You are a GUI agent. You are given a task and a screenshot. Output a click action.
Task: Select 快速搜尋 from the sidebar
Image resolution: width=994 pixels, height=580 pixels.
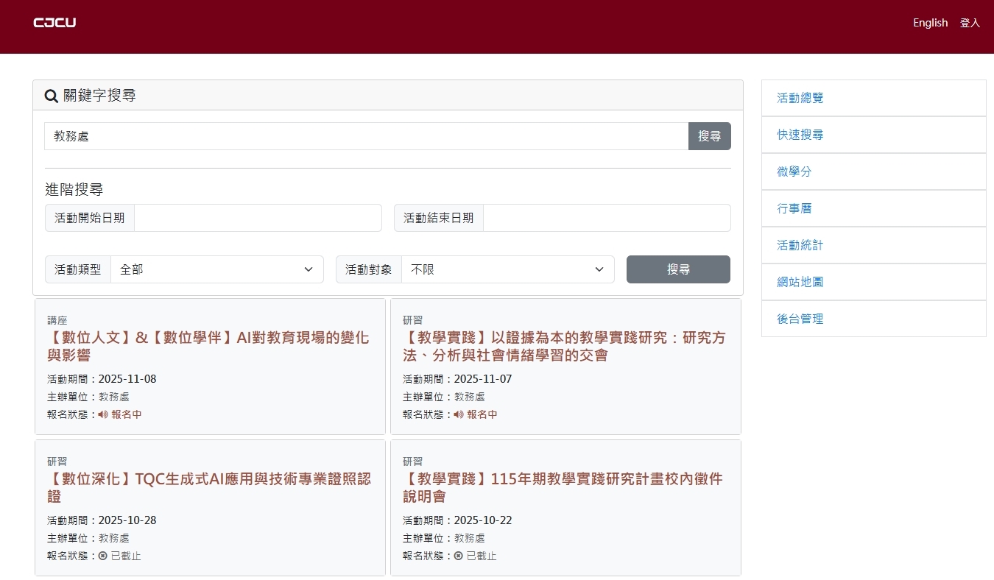coord(800,135)
